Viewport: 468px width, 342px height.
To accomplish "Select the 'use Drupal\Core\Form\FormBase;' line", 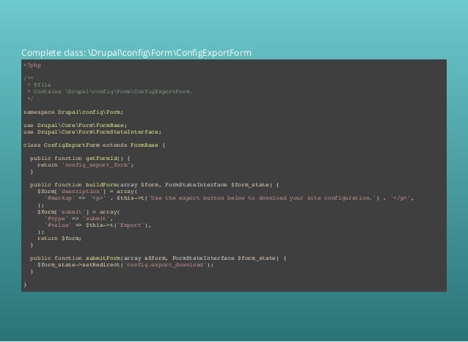I will click(x=76, y=125).
